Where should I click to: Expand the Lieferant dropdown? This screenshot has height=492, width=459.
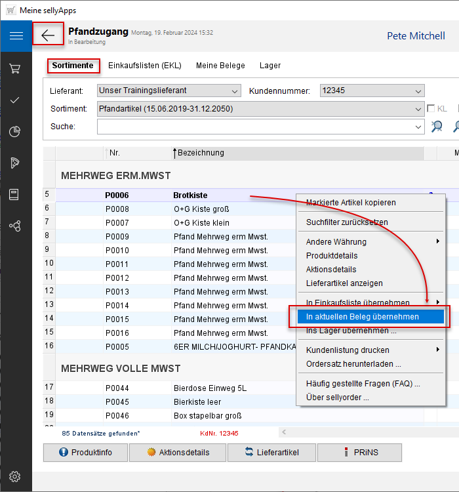pos(235,91)
